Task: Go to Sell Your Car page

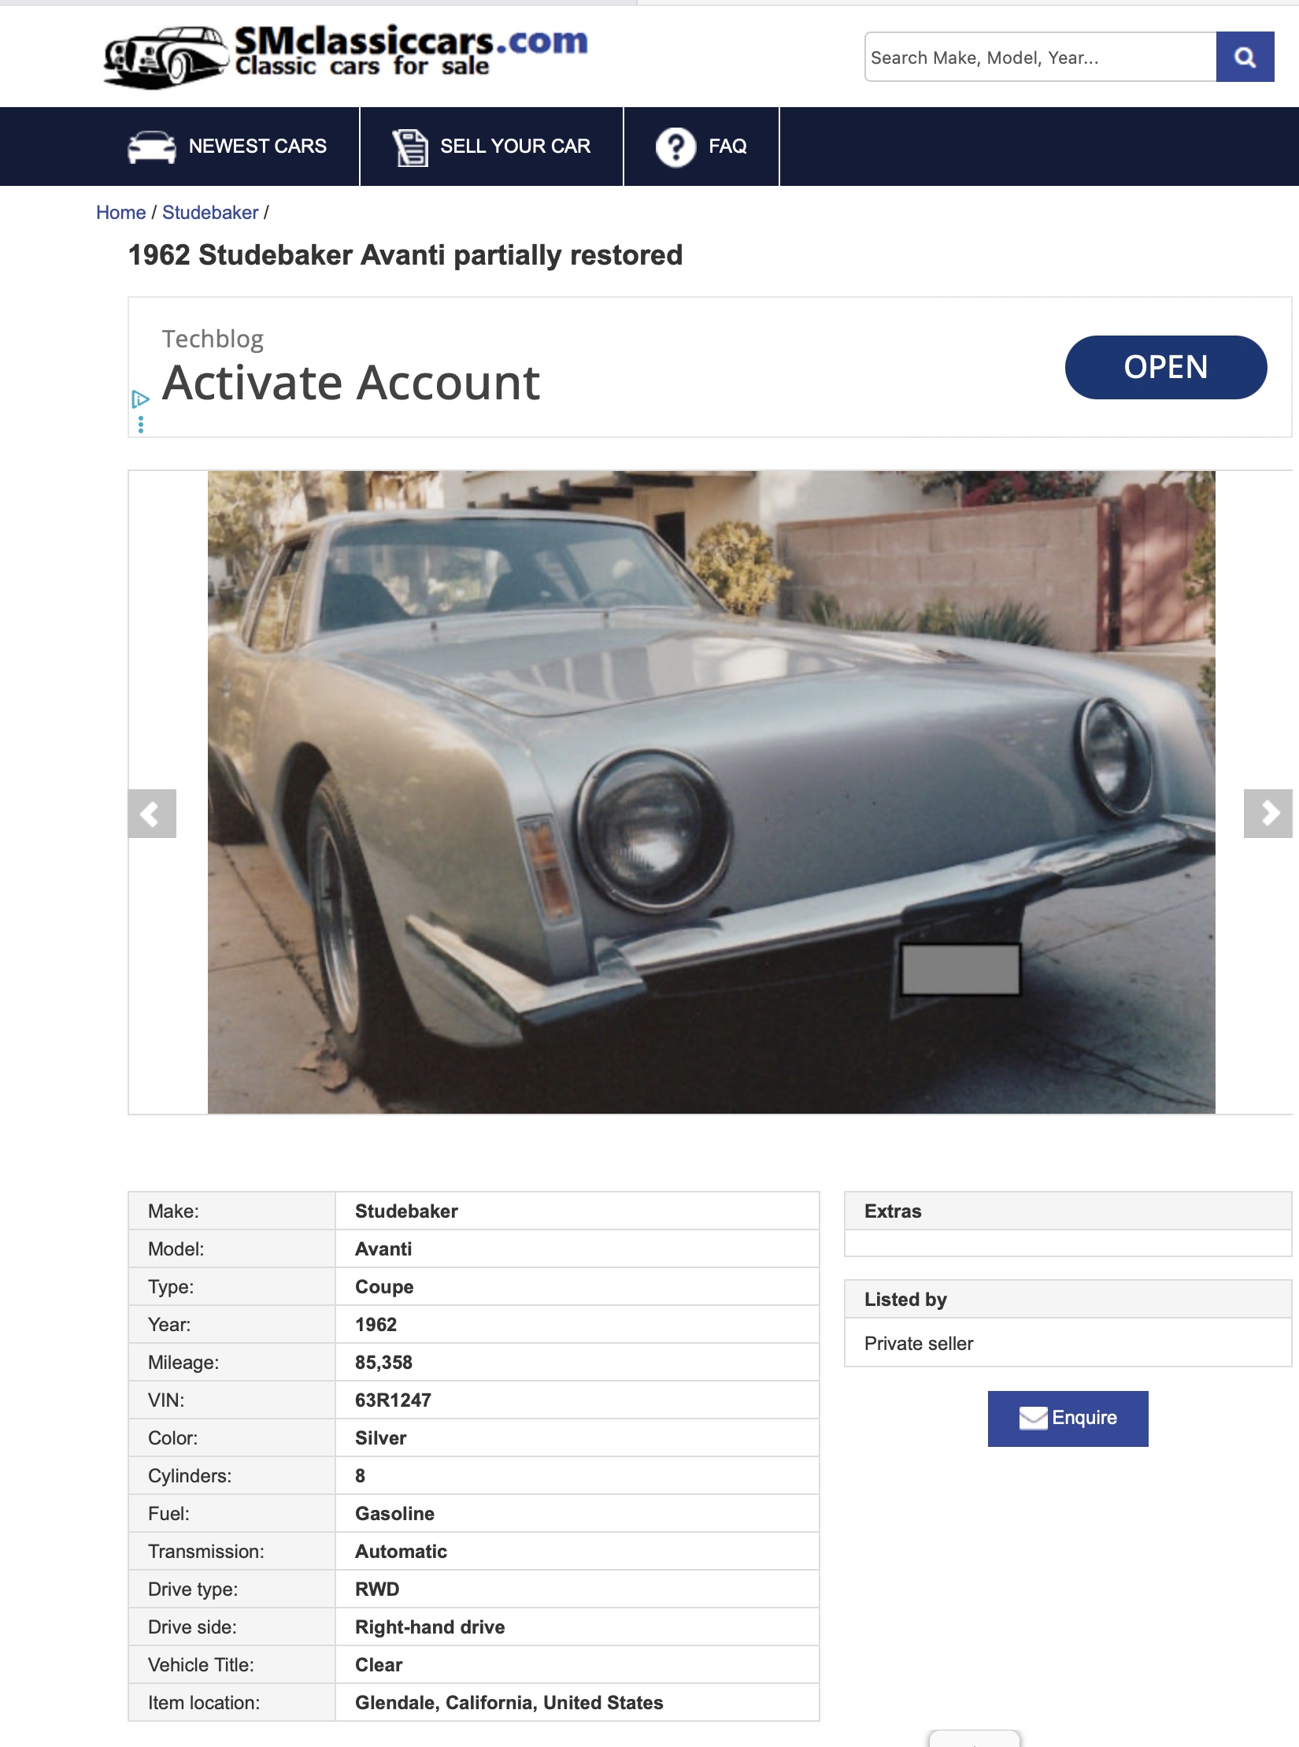Action: pyautogui.click(x=515, y=147)
